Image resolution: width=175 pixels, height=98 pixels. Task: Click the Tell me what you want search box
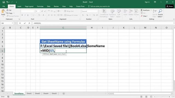[x=99, y=7]
